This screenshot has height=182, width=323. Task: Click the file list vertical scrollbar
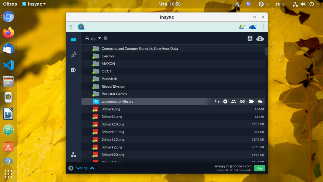tap(266, 51)
